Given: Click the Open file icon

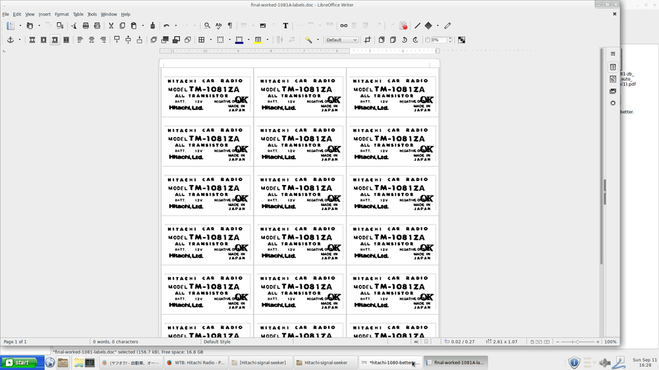Looking at the screenshot, I should [x=30, y=26].
